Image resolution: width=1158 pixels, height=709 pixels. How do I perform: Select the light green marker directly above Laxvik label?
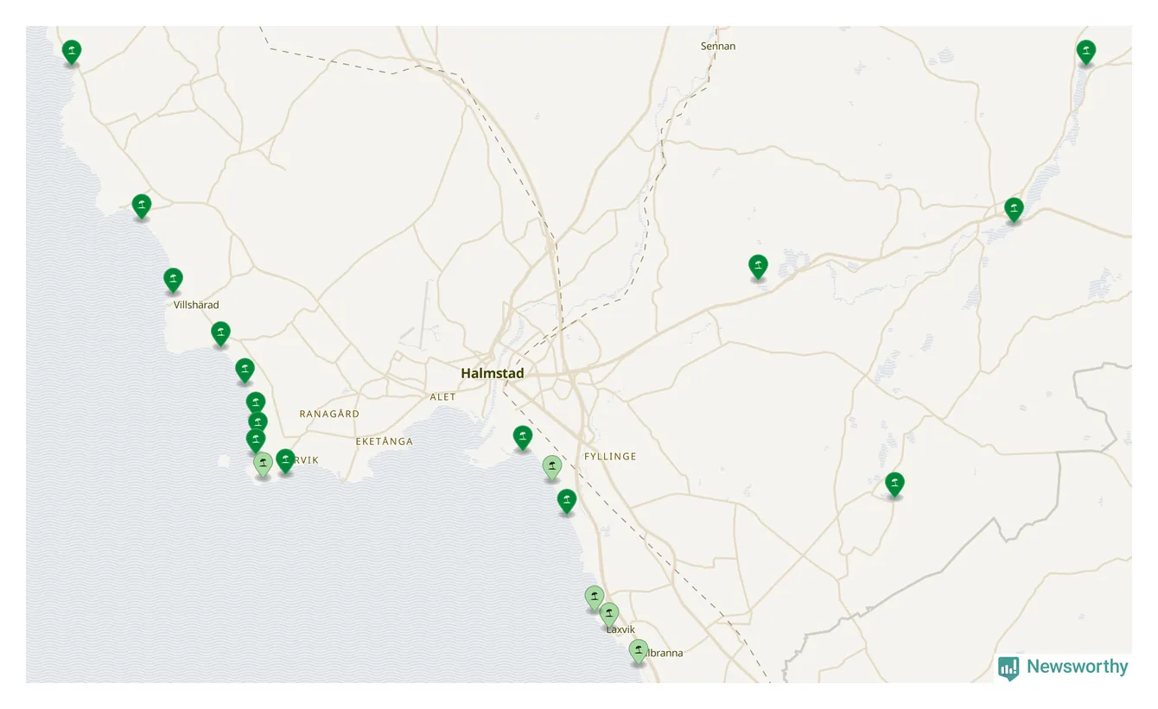[609, 614]
